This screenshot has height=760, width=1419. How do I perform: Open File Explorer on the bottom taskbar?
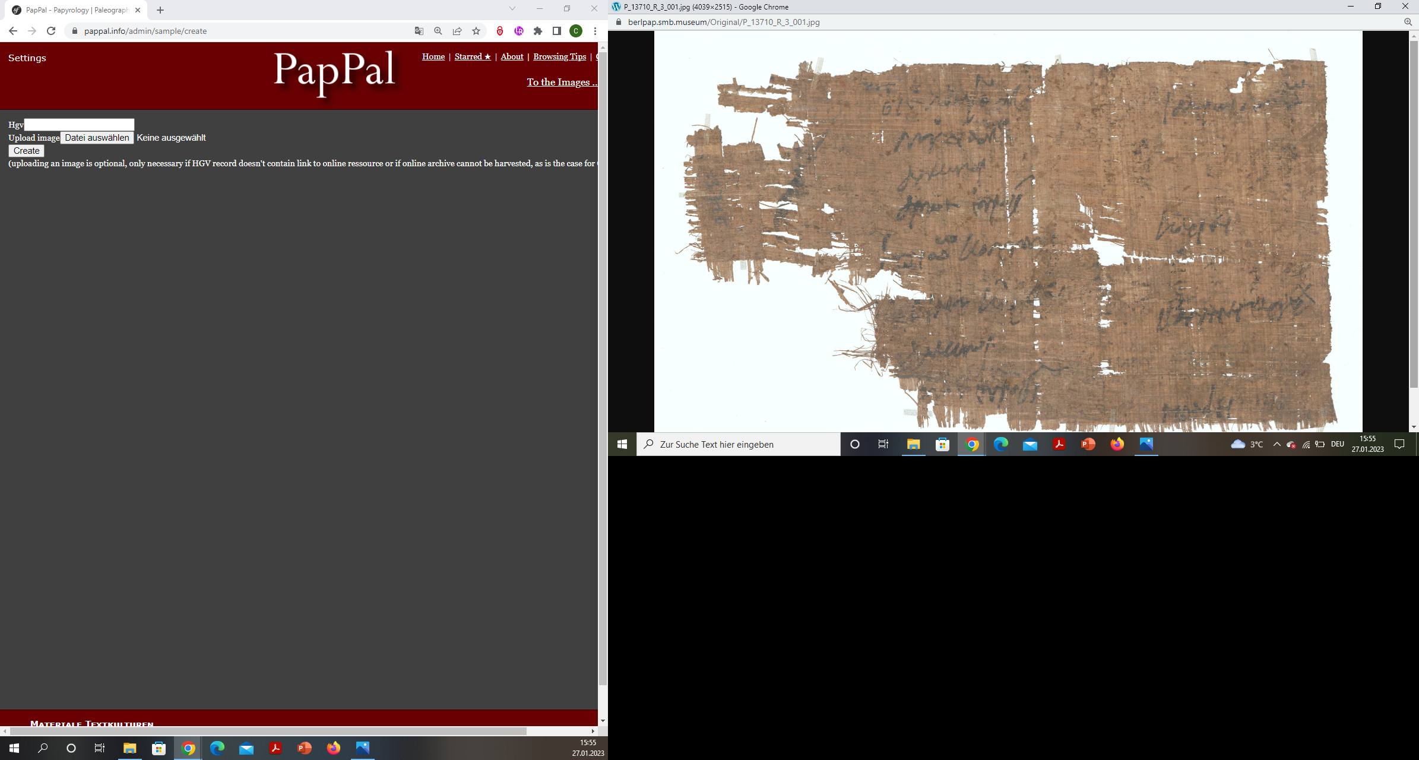coord(129,748)
